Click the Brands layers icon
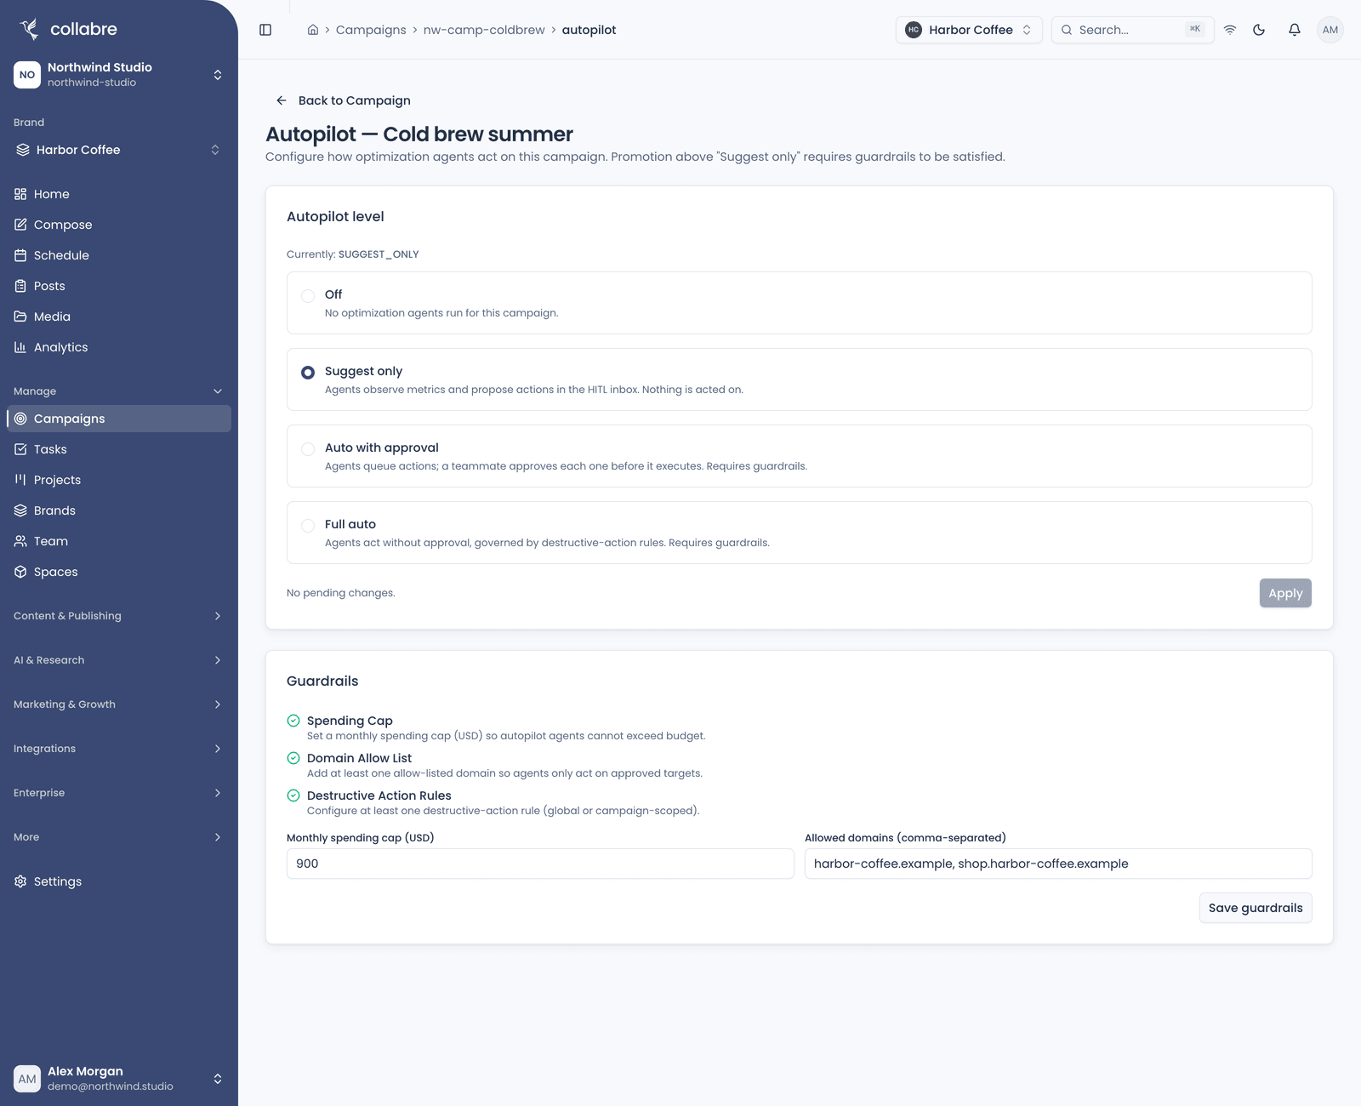This screenshot has width=1361, height=1106. click(x=20, y=510)
